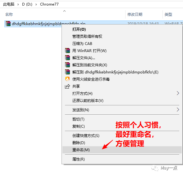Choose '解压文件(A)...' option
183x176 pixels.
point(122,58)
